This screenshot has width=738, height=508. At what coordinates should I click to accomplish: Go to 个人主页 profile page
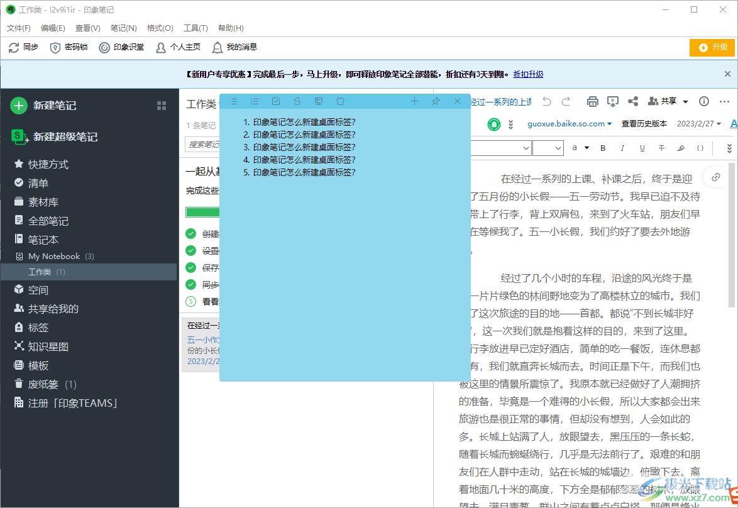(178, 47)
